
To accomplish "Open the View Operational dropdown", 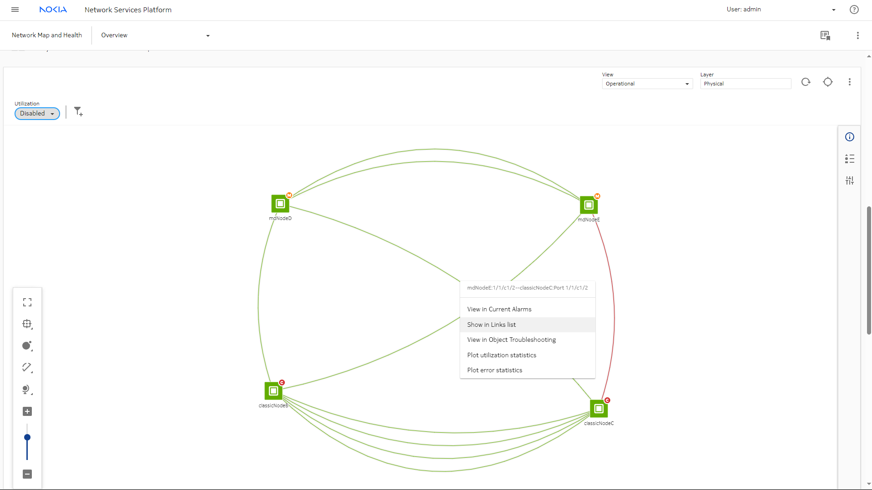I will (x=647, y=84).
